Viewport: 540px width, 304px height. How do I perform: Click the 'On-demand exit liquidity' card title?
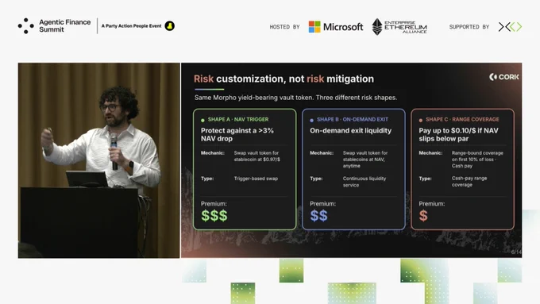click(x=350, y=131)
